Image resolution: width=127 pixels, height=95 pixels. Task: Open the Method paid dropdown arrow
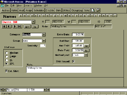click(x=86, y=55)
